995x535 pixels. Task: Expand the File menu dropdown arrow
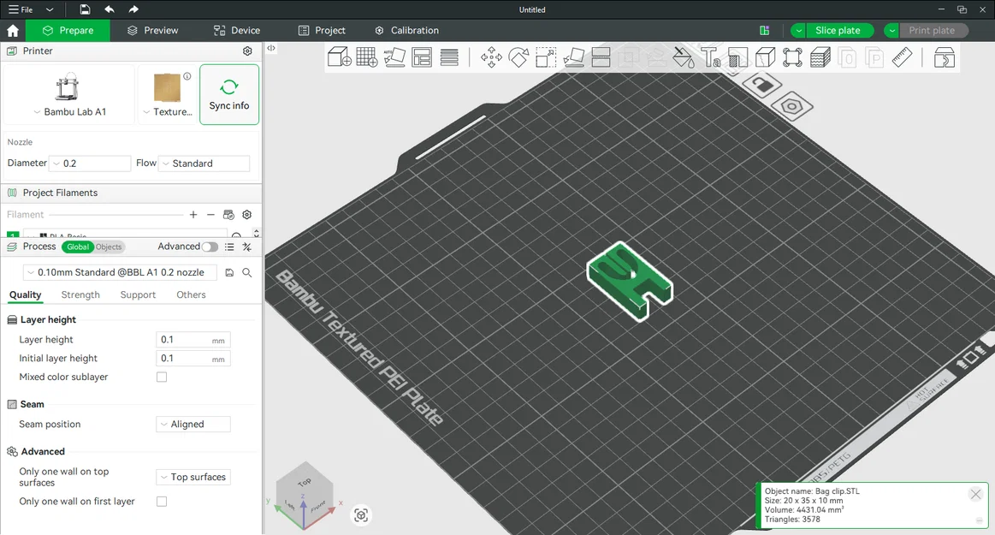[x=50, y=9]
